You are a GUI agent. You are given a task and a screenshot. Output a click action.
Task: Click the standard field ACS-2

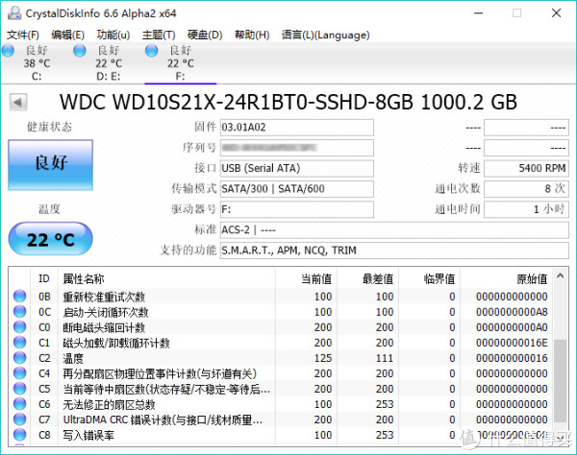[394, 229]
